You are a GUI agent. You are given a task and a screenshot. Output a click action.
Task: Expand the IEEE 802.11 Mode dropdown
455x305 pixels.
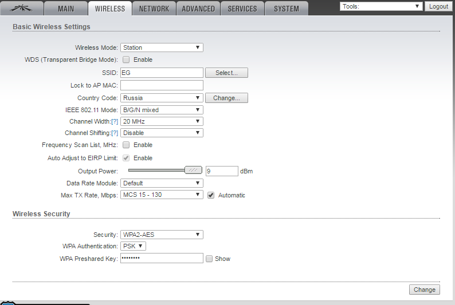tap(162, 110)
